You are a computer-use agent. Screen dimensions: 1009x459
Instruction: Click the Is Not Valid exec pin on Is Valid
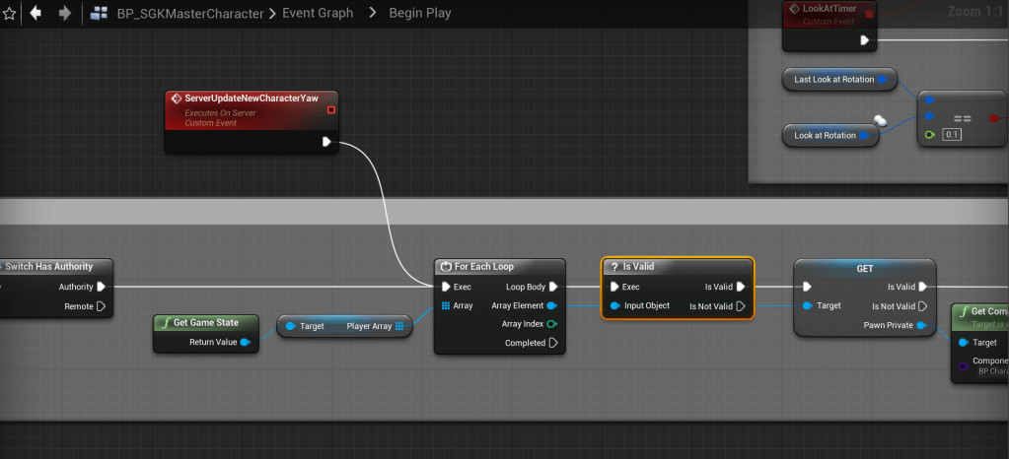[x=741, y=305]
